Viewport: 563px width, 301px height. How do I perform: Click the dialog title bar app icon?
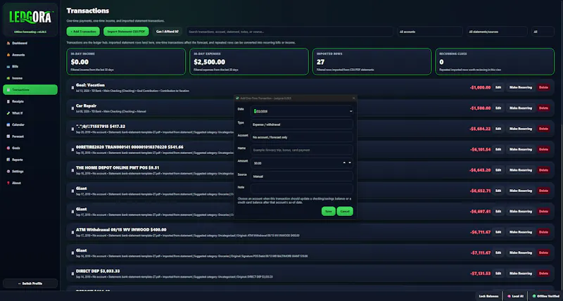(x=237, y=98)
